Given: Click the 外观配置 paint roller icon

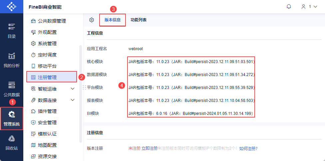Looking at the screenshot, I should pos(33,32).
